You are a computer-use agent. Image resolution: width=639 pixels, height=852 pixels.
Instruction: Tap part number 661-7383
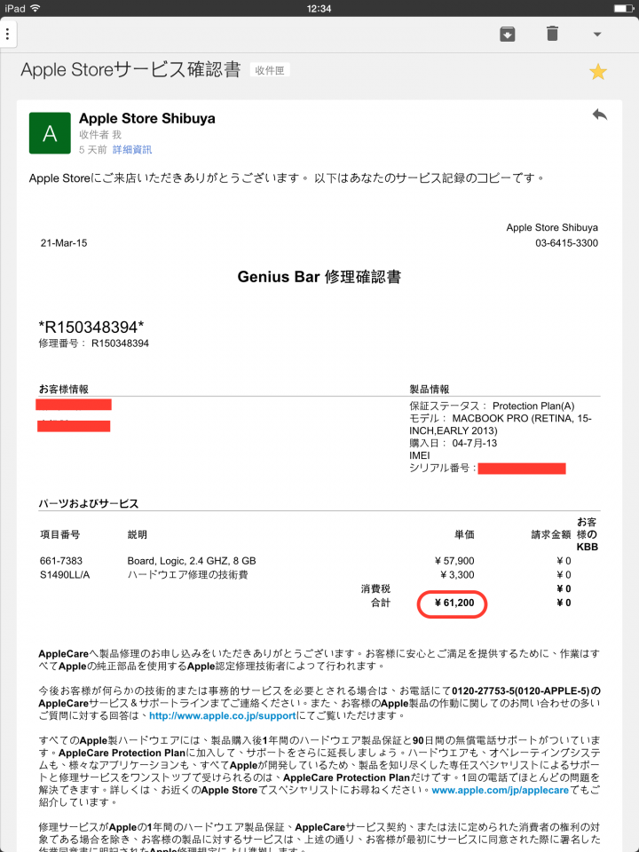(61, 561)
